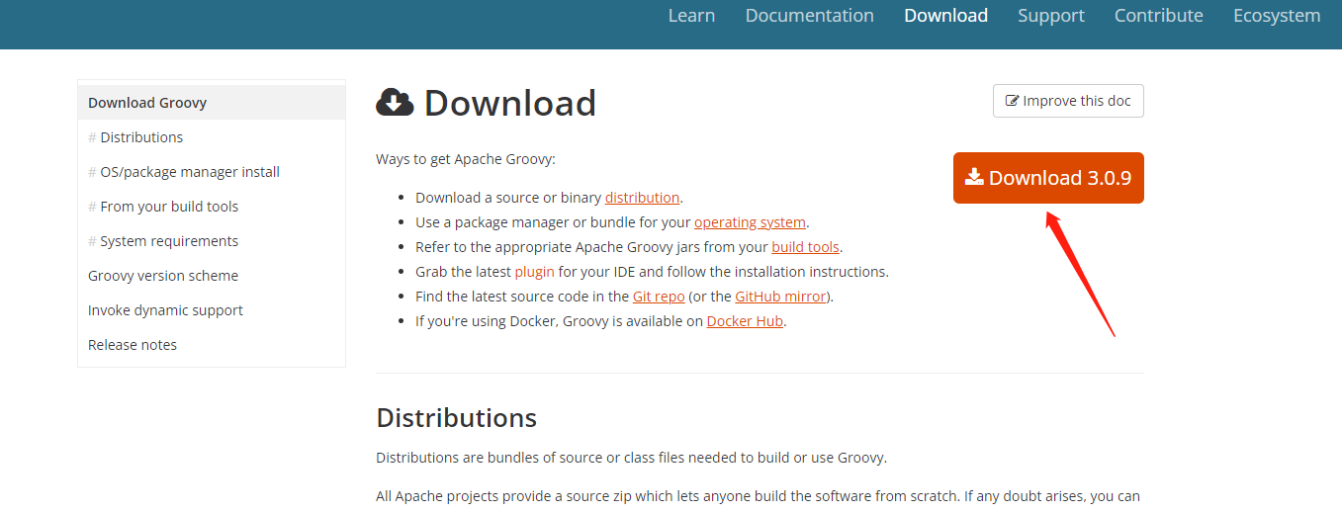
Task: Click the 'Ways to get Apache Groovy:' text
Action: tap(466, 158)
